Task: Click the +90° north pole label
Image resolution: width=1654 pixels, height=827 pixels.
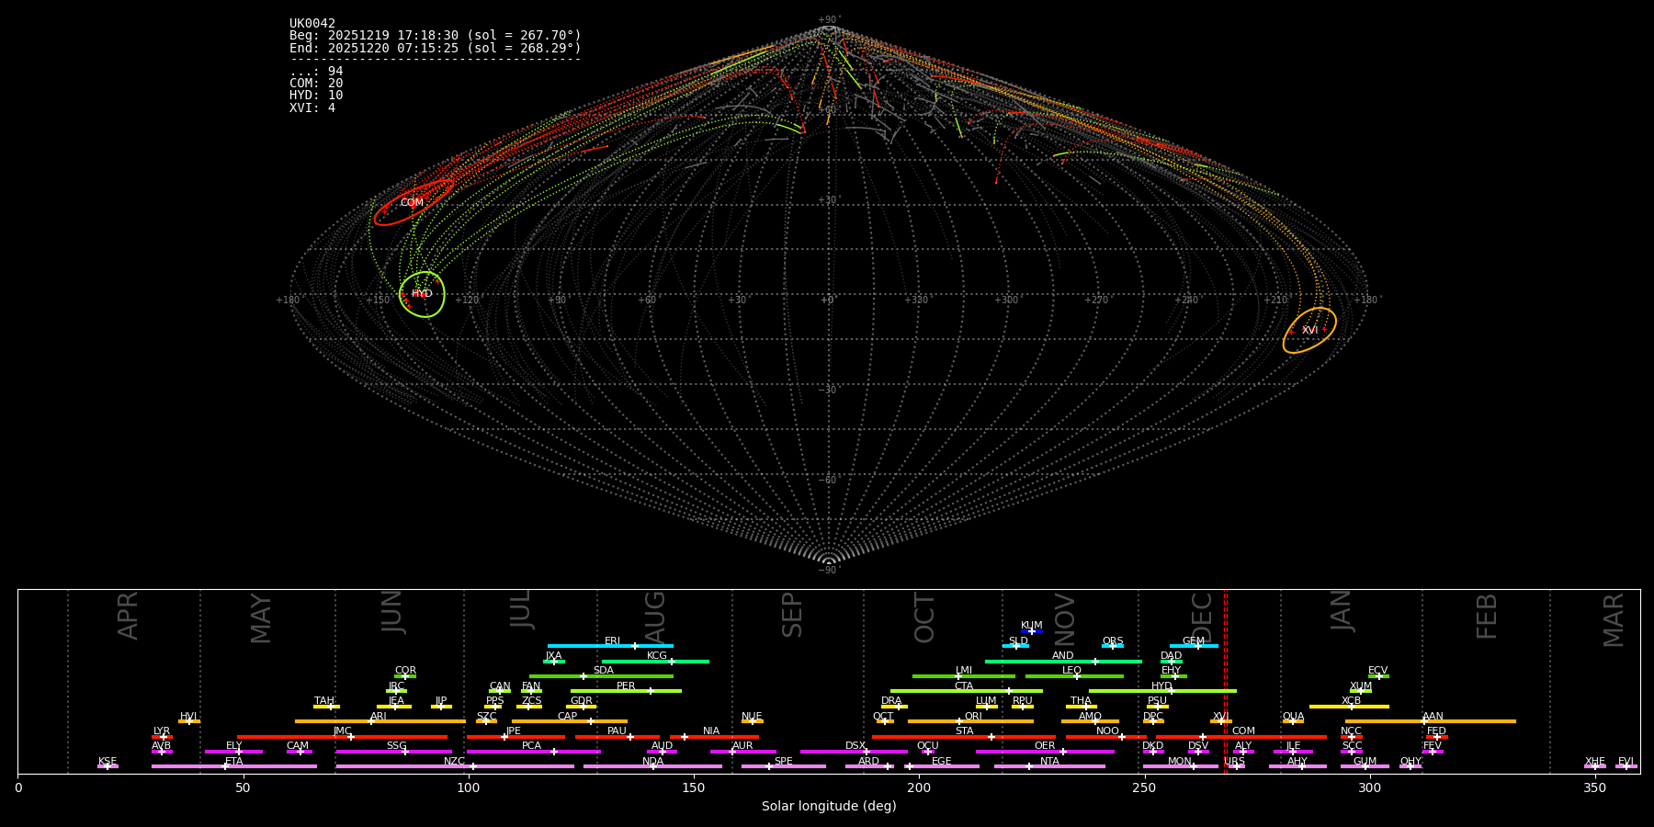Action: coord(829,20)
